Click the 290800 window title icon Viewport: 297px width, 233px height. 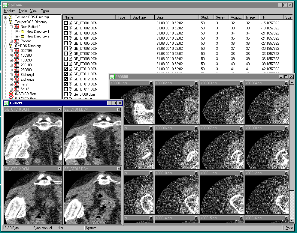[112, 77]
